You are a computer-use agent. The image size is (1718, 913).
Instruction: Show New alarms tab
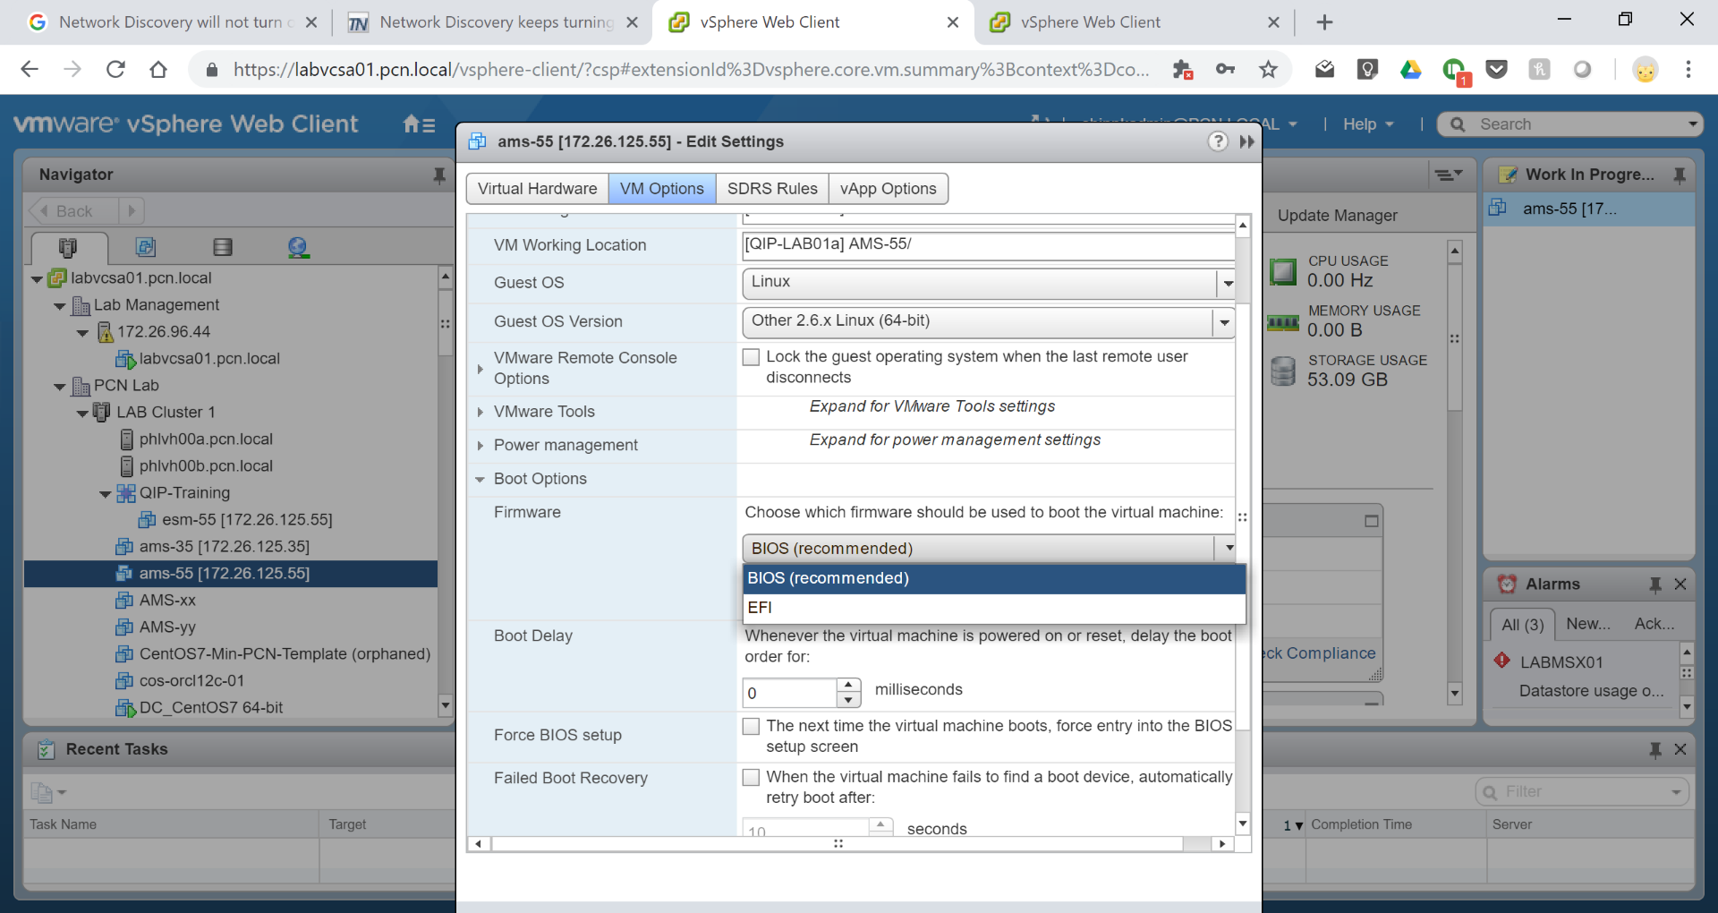[1588, 624]
